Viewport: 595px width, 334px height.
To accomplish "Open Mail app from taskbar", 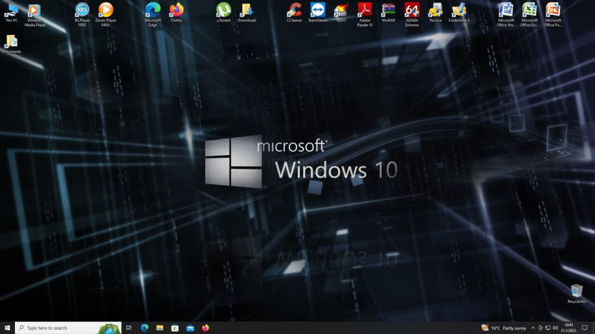I will point(190,328).
